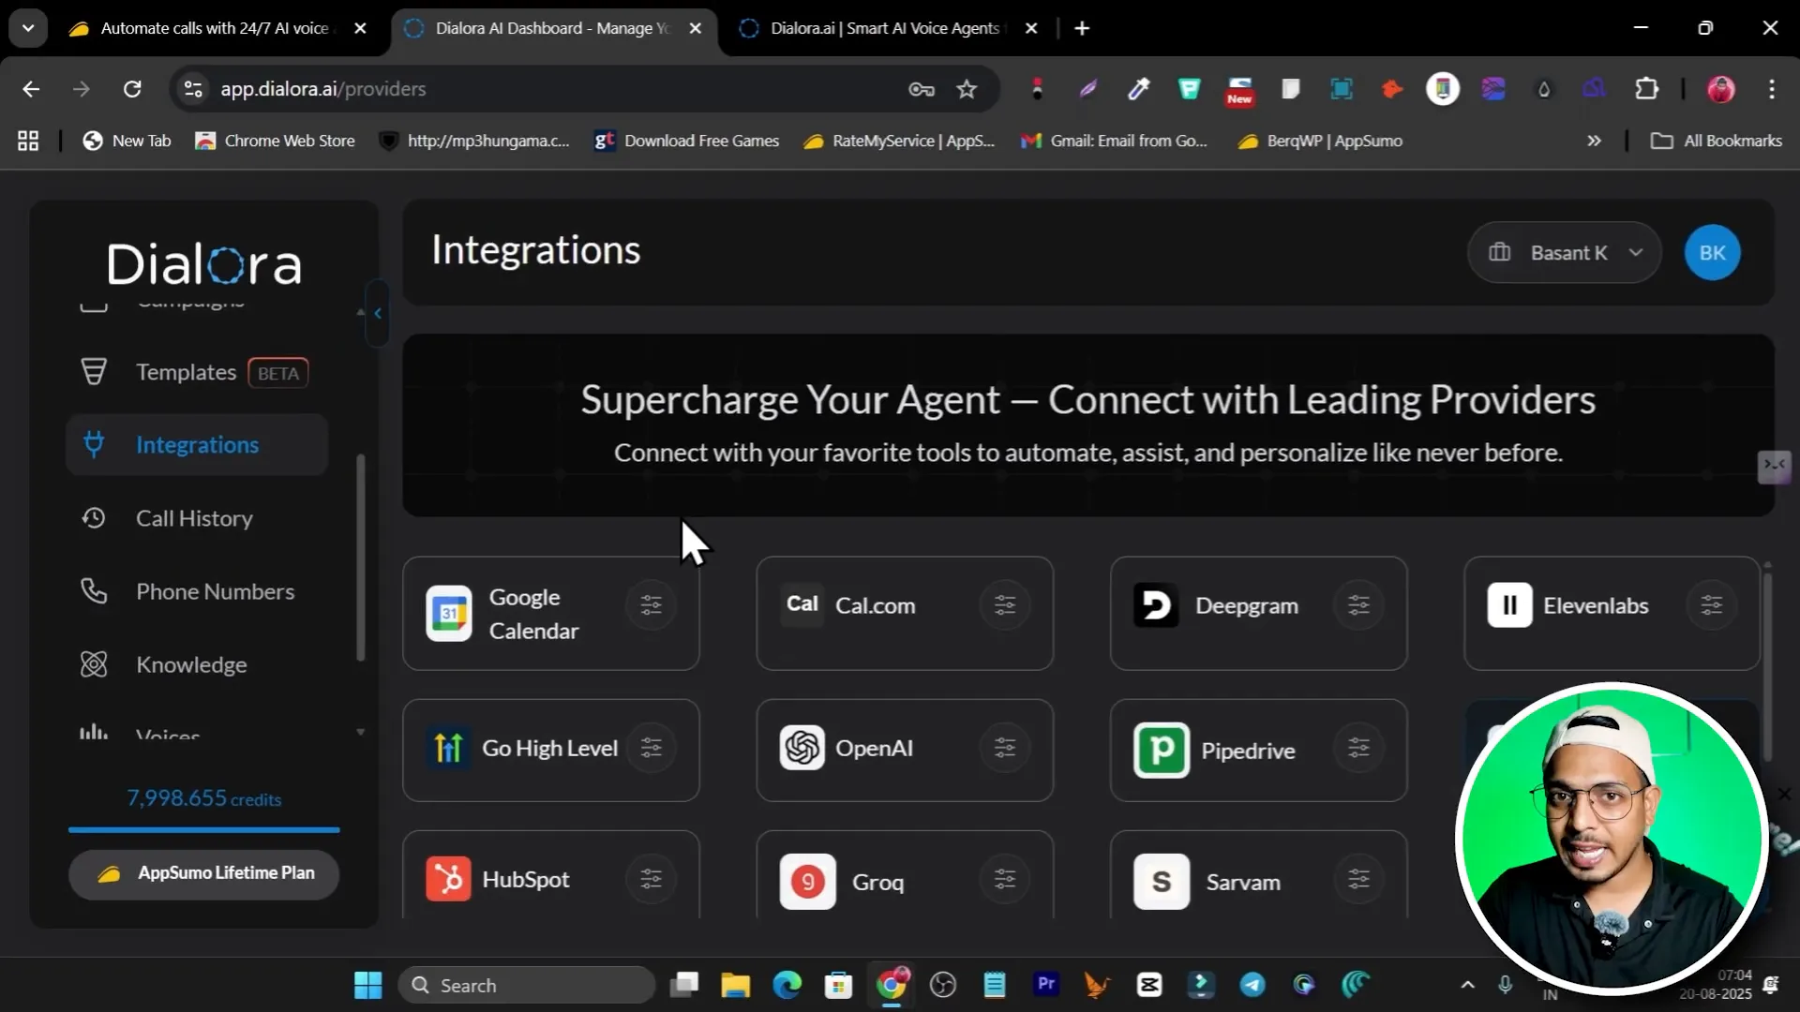Image resolution: width=1800 pixels, height=1012 pixels.
Task: Open Go High Level settings icon
Action: (651, 748)
